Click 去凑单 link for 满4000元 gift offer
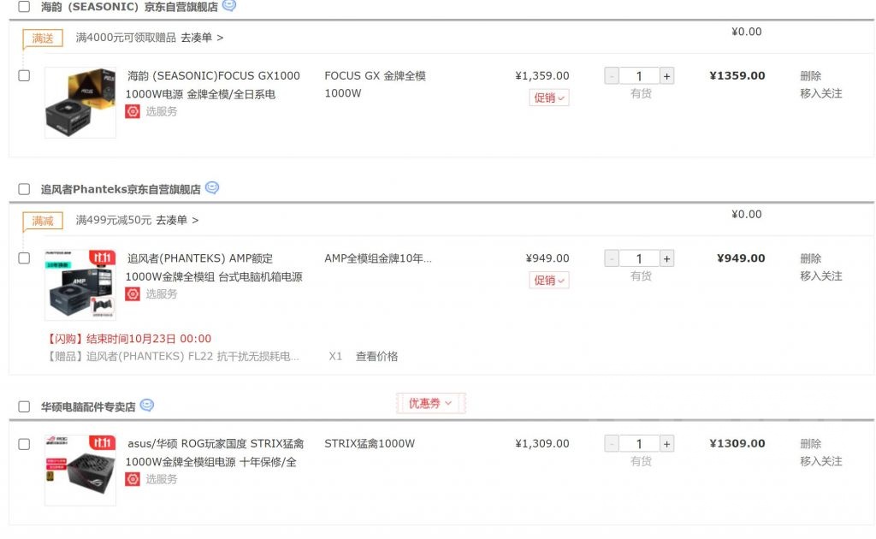 [202, 38]
